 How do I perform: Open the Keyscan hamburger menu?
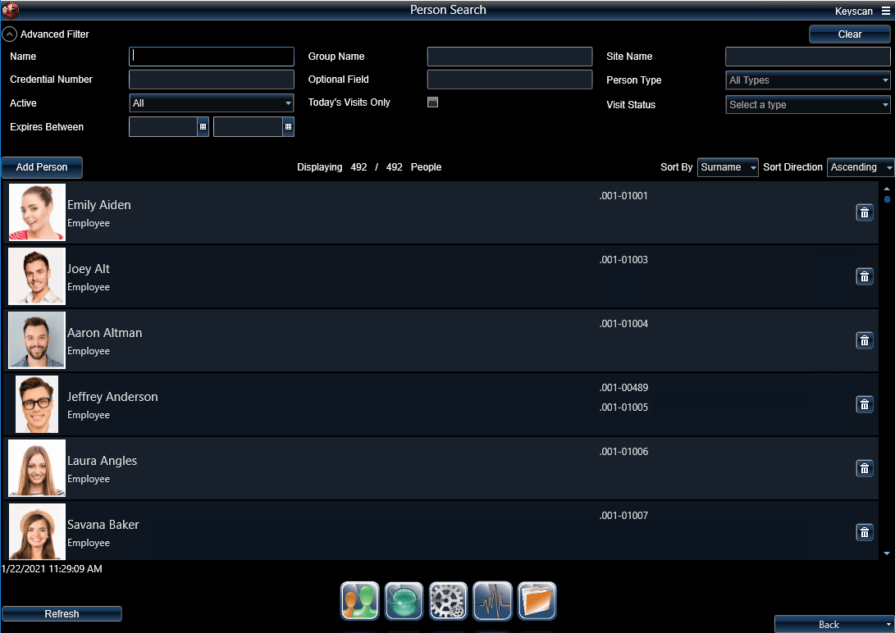(x=887, y=11)
